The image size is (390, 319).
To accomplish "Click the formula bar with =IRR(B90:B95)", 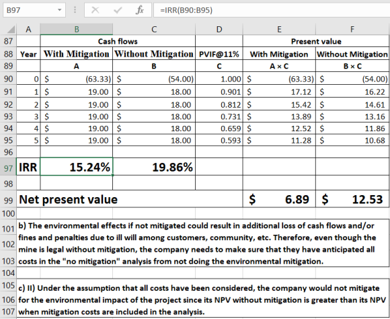I will pyautogui.click(x=272, y=10).
